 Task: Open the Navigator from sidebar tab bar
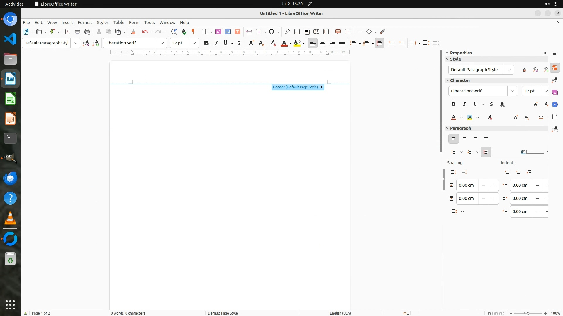pyautogui.click(x=554, y=104)
